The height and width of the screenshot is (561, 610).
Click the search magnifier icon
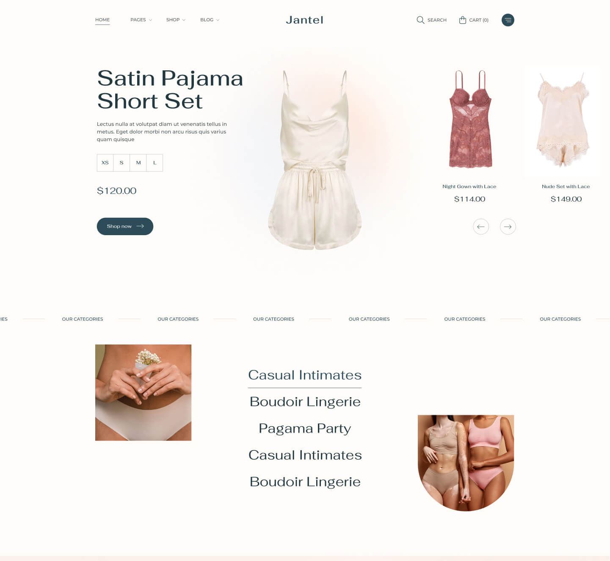pyautogui.click(x=420, y=20)
